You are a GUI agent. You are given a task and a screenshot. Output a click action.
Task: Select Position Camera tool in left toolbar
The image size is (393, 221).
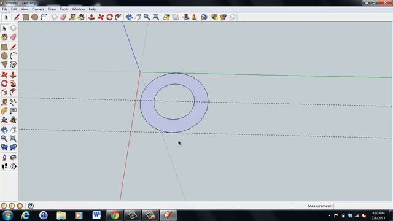[4, 157]
